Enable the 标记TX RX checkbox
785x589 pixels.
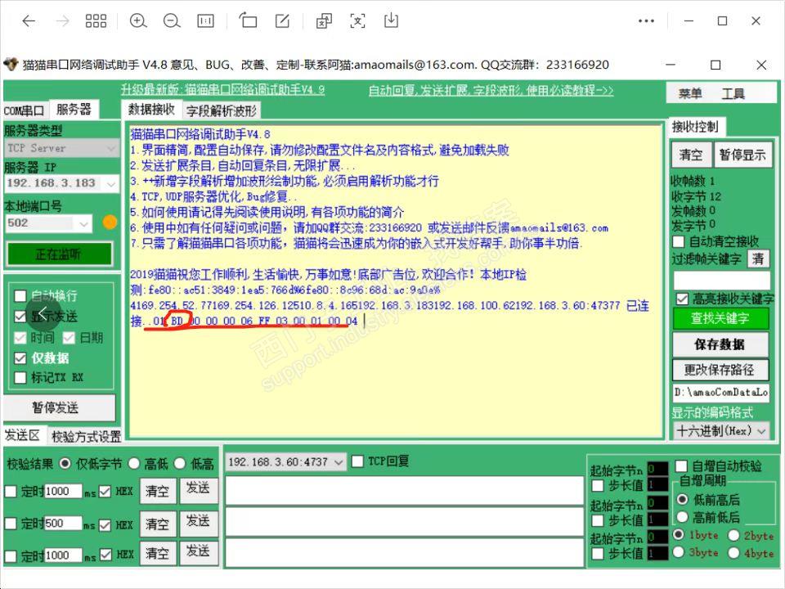(20, 378)
